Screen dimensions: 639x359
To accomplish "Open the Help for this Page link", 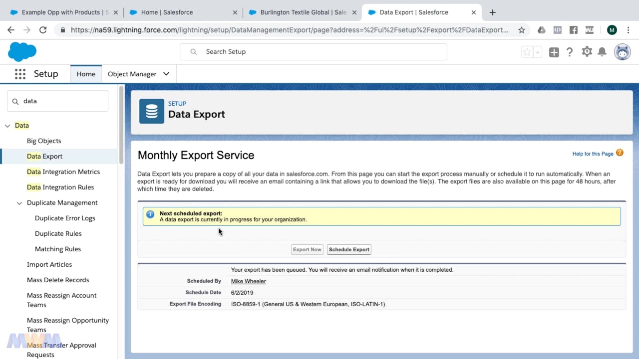I will pos(593,154).
